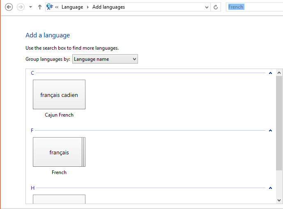Image resolution: width=283 pixels, height=209 pixels.
Task: Show hidden breadcrumb path via double chevron
Action: [x=57, y=7]
